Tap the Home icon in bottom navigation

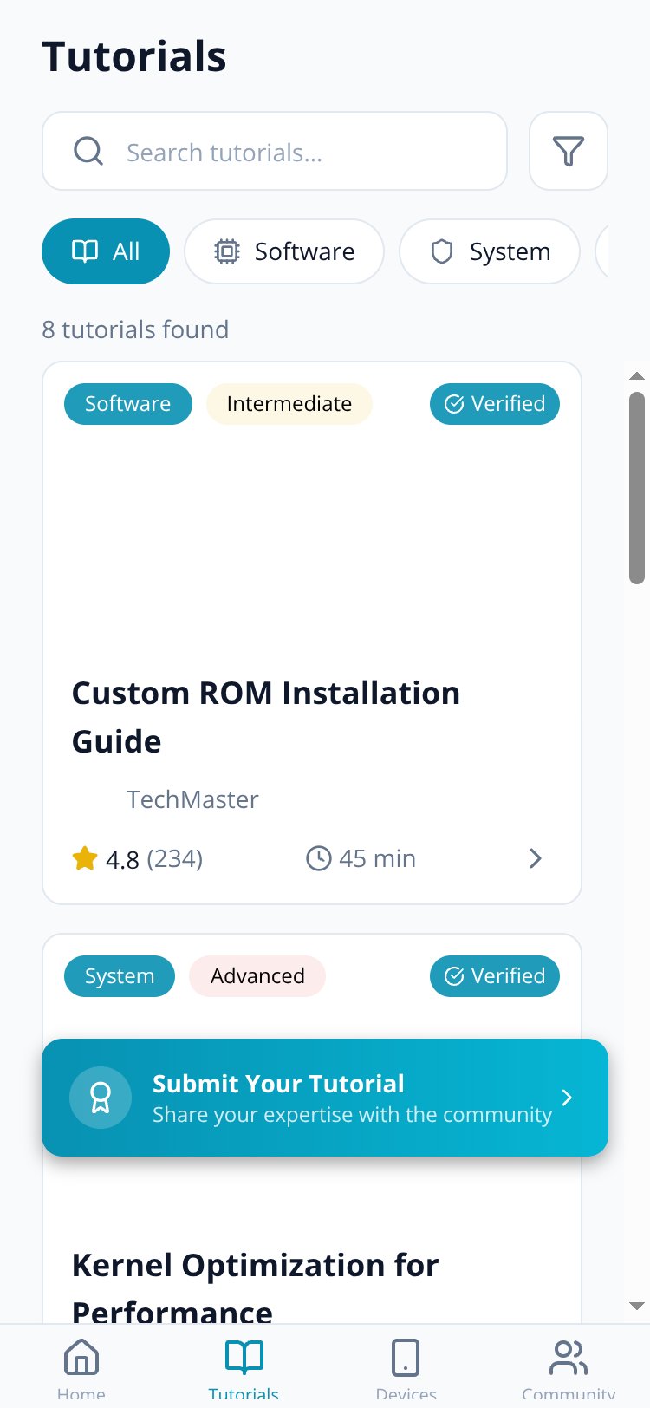pyautogui.click(x=81, y=1357)
